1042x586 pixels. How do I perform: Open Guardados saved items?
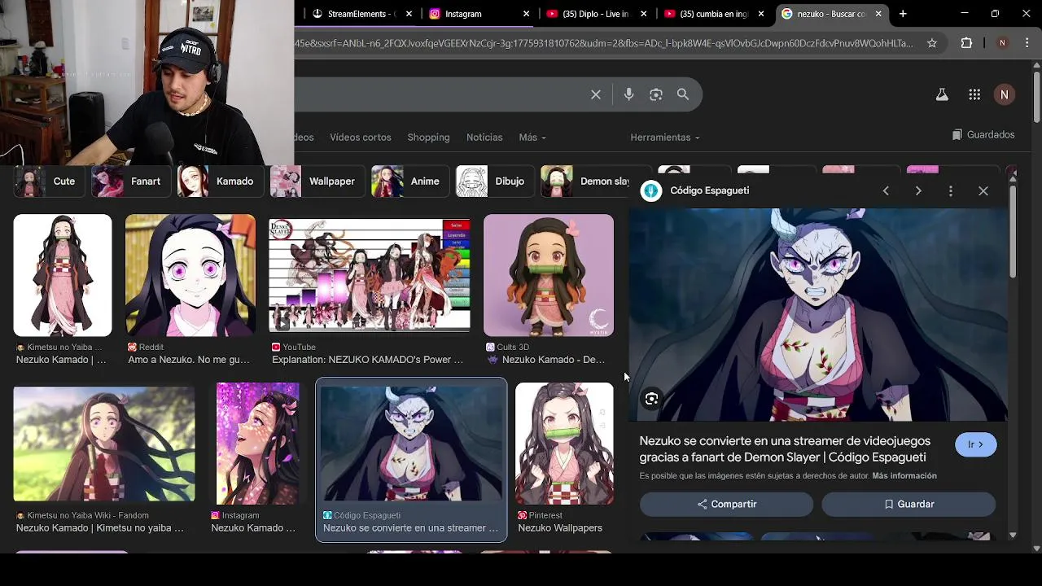coord(983,134)
